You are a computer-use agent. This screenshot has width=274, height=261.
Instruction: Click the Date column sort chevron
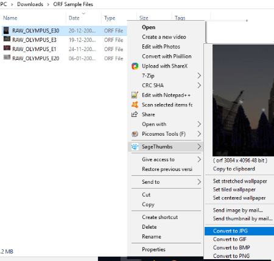click(x=83, y=13)
